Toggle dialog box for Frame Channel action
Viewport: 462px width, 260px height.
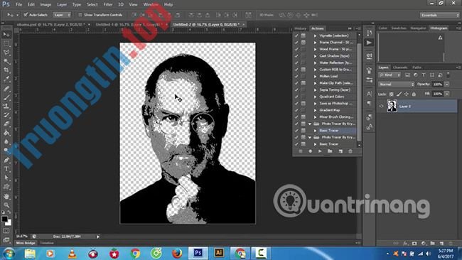[303, 43]
